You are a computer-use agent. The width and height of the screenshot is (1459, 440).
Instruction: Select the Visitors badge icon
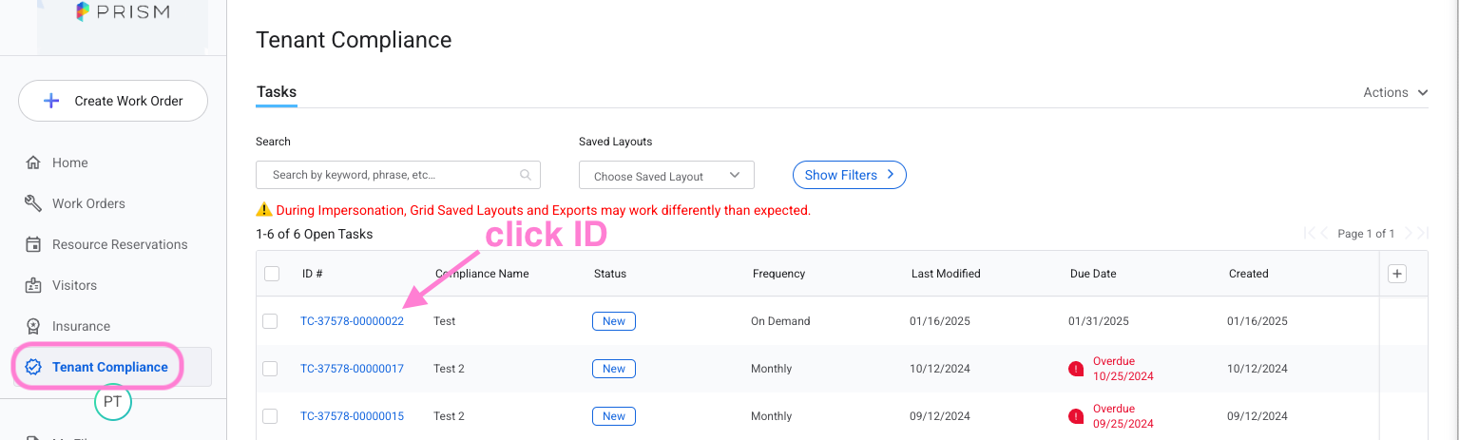[x=33, y=285]
